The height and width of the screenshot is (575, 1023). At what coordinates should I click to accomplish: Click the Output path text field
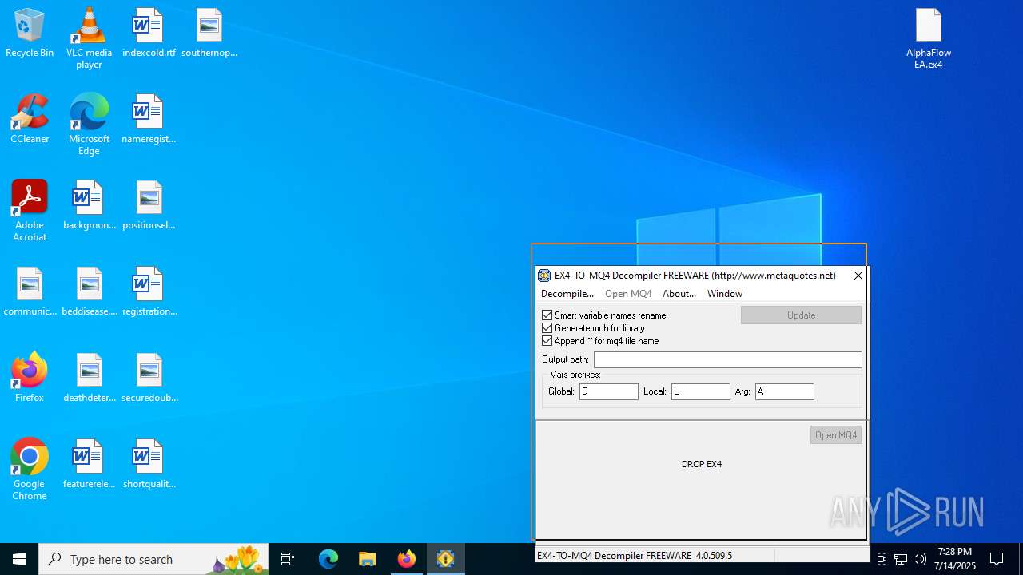point(728,359)
